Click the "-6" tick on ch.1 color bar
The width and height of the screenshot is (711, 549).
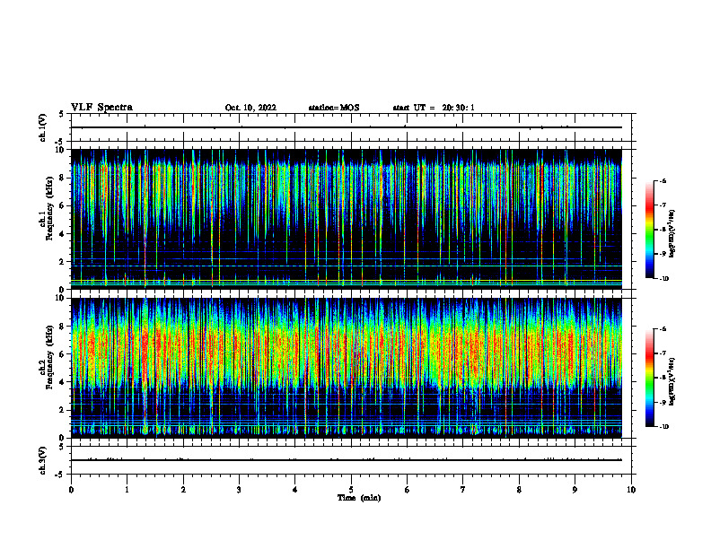coord(663,180)
